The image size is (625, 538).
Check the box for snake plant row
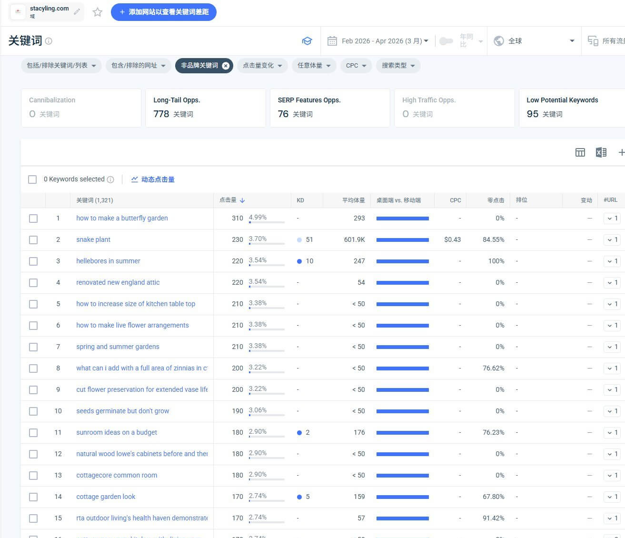[33, 240]
